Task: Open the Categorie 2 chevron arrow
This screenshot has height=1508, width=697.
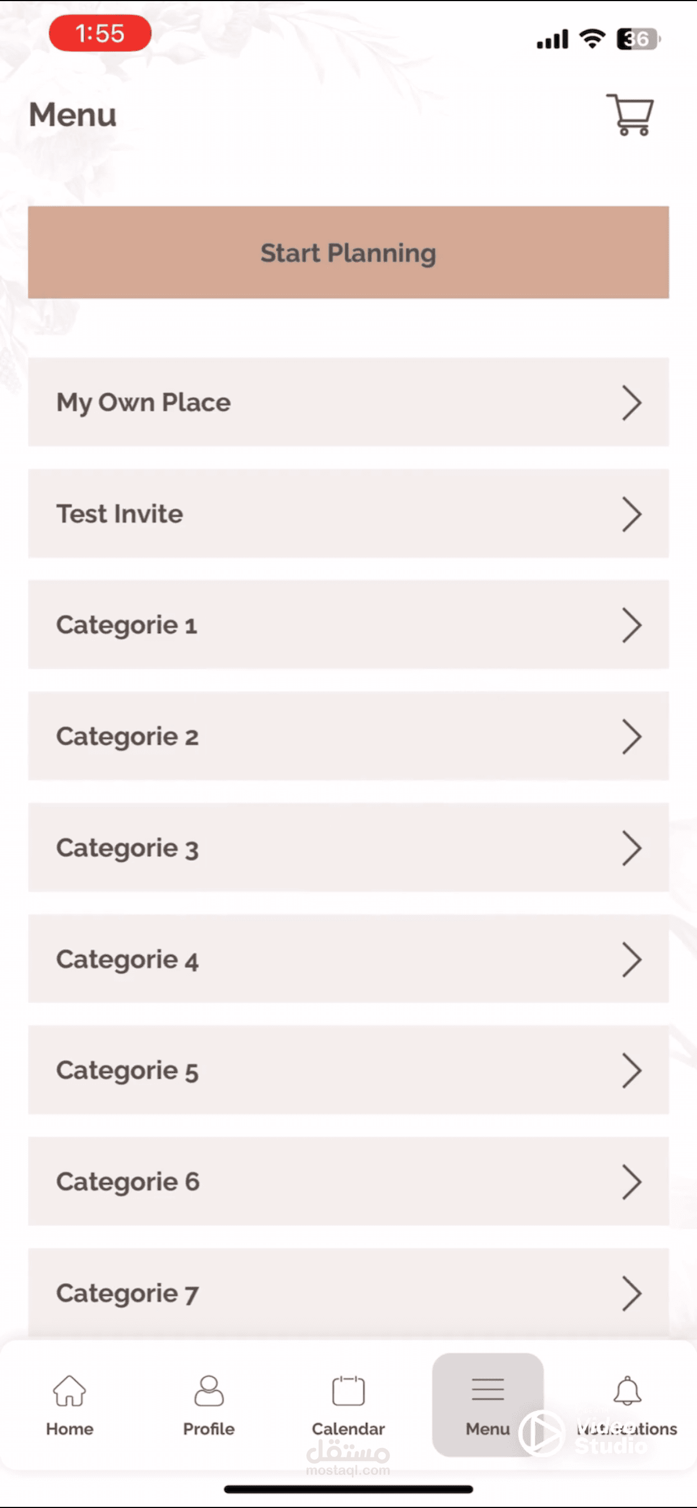Action: [631, 737]
